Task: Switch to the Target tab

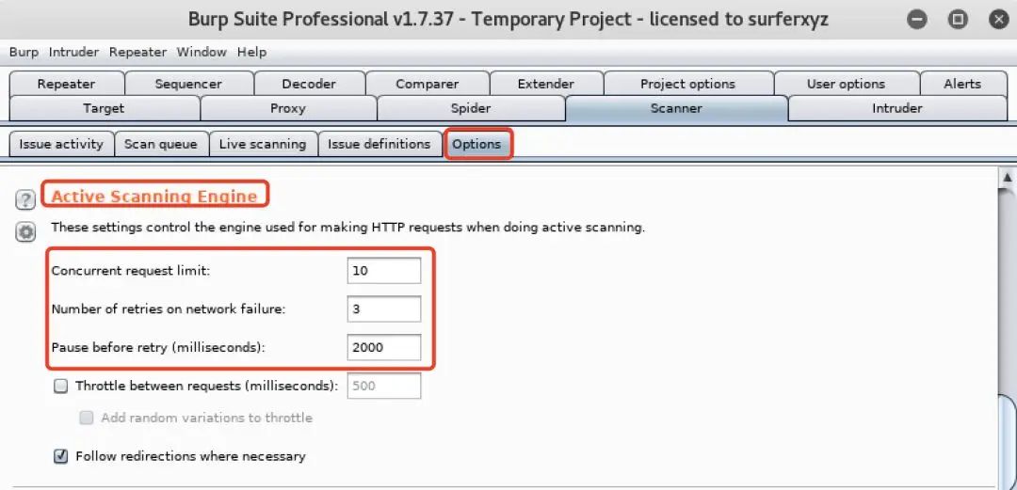Action: coord(104,108)
